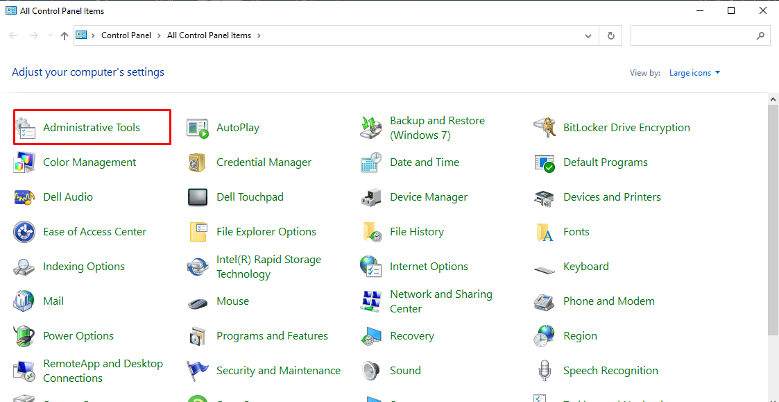Click the Color Management icon
The width and height of the screenshot is (779, 402).
(24, 162)
